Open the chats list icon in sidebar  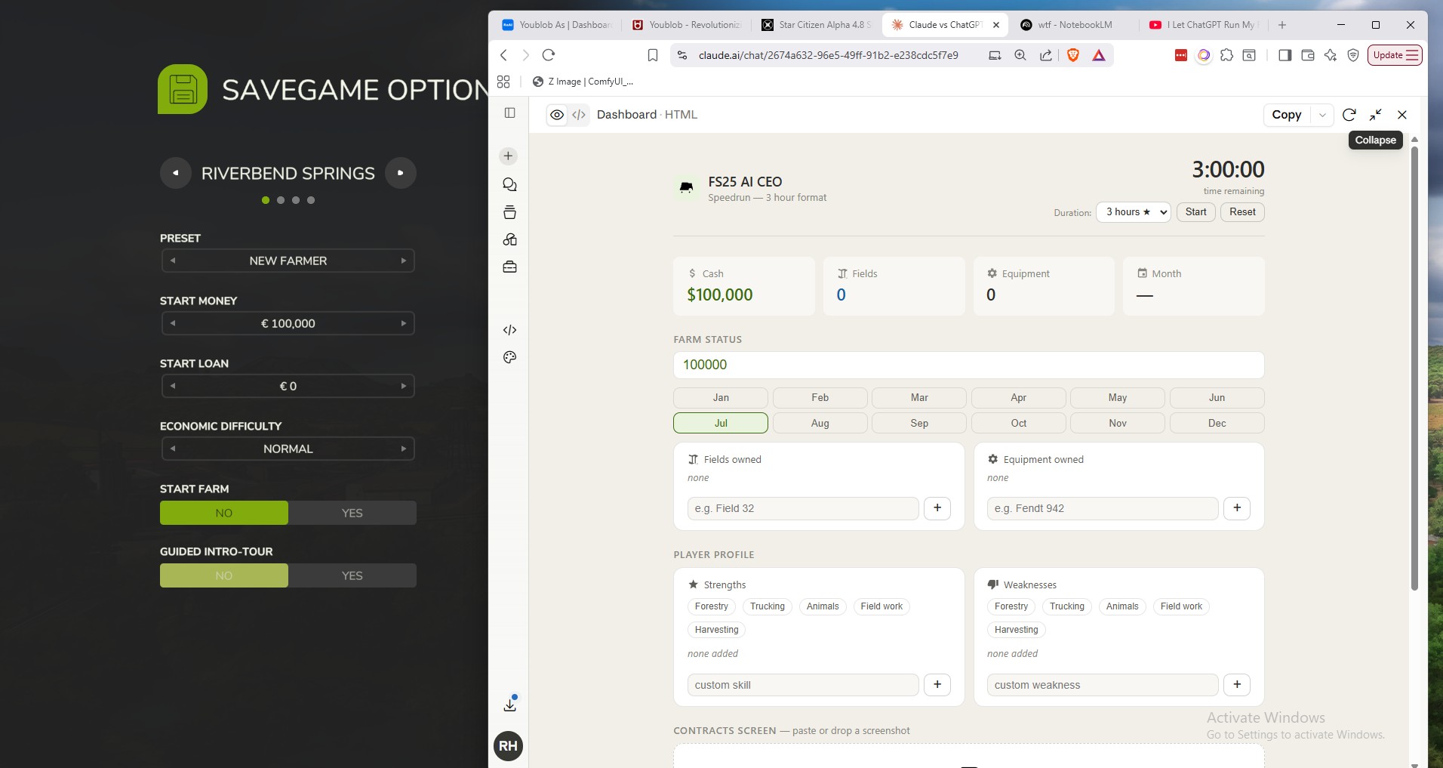click(x=509, y=184)
